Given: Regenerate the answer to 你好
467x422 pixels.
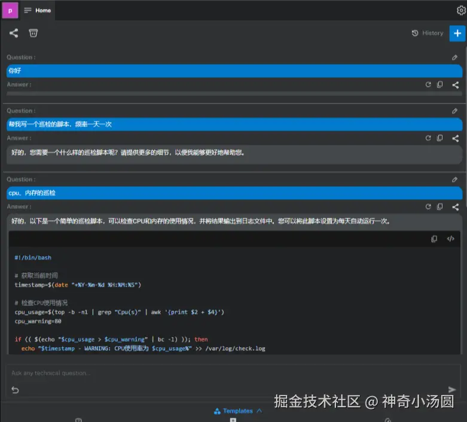Looking at the screenshot, I should pos(428,84).
